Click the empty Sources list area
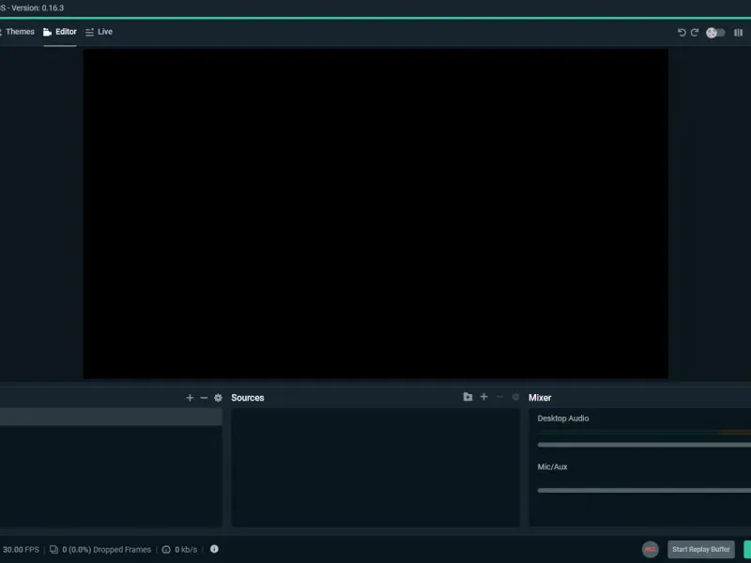The width and height of the screenshot is (751, 563). coord(375,467)
